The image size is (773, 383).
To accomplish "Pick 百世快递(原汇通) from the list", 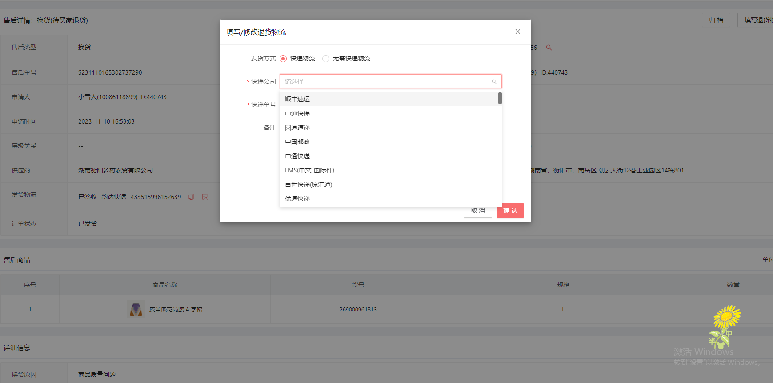I will (x=308, y=184).
